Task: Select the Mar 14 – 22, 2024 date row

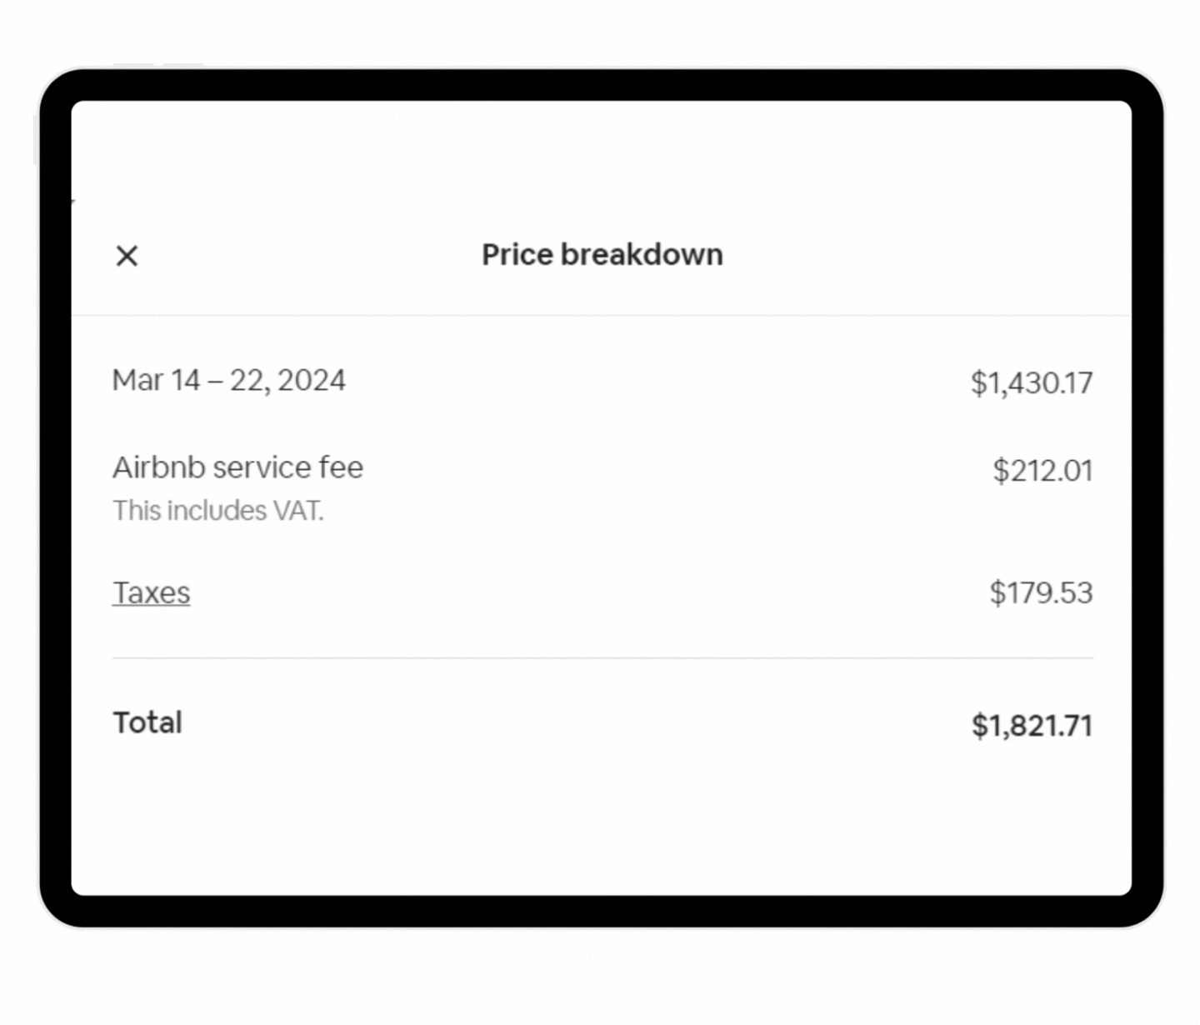Action: point(228,380)
